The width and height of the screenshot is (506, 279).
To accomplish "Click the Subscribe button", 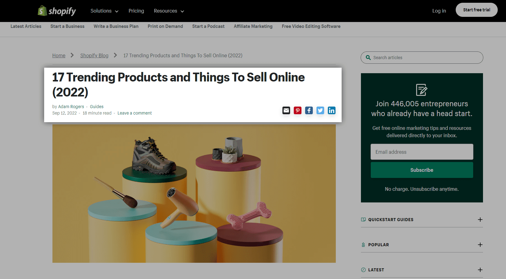I will point(422,170).
